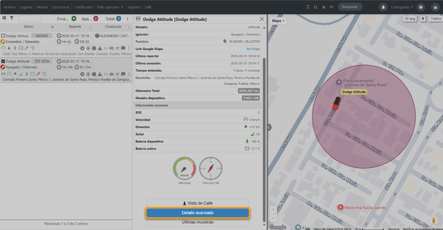Open the help question mark icon
The height and width of the screenshot is (230, 443).
421,7
